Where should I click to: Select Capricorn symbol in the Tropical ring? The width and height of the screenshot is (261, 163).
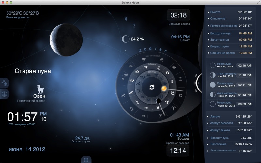coord(138,91)
